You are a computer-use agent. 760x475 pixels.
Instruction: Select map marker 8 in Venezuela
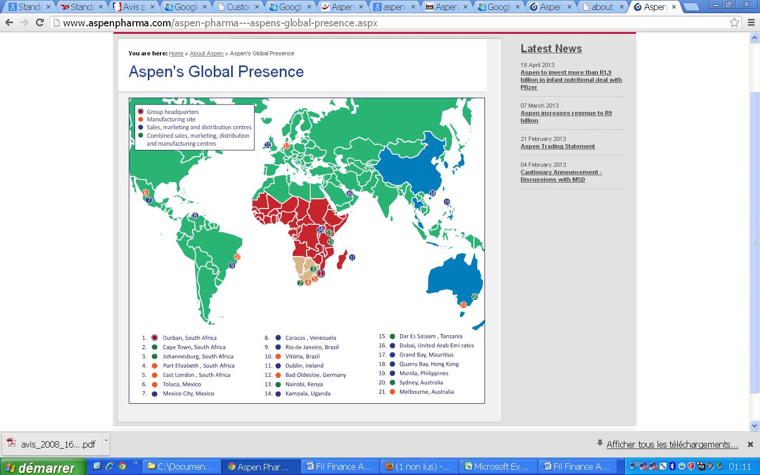(195, 215)
